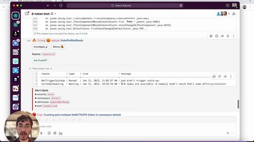Open search filter options icon
Image resolution: width=254 pixels, height=142 pixels.
coord(181,6)
